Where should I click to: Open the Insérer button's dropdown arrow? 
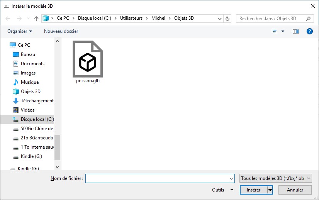coord(270,190)
